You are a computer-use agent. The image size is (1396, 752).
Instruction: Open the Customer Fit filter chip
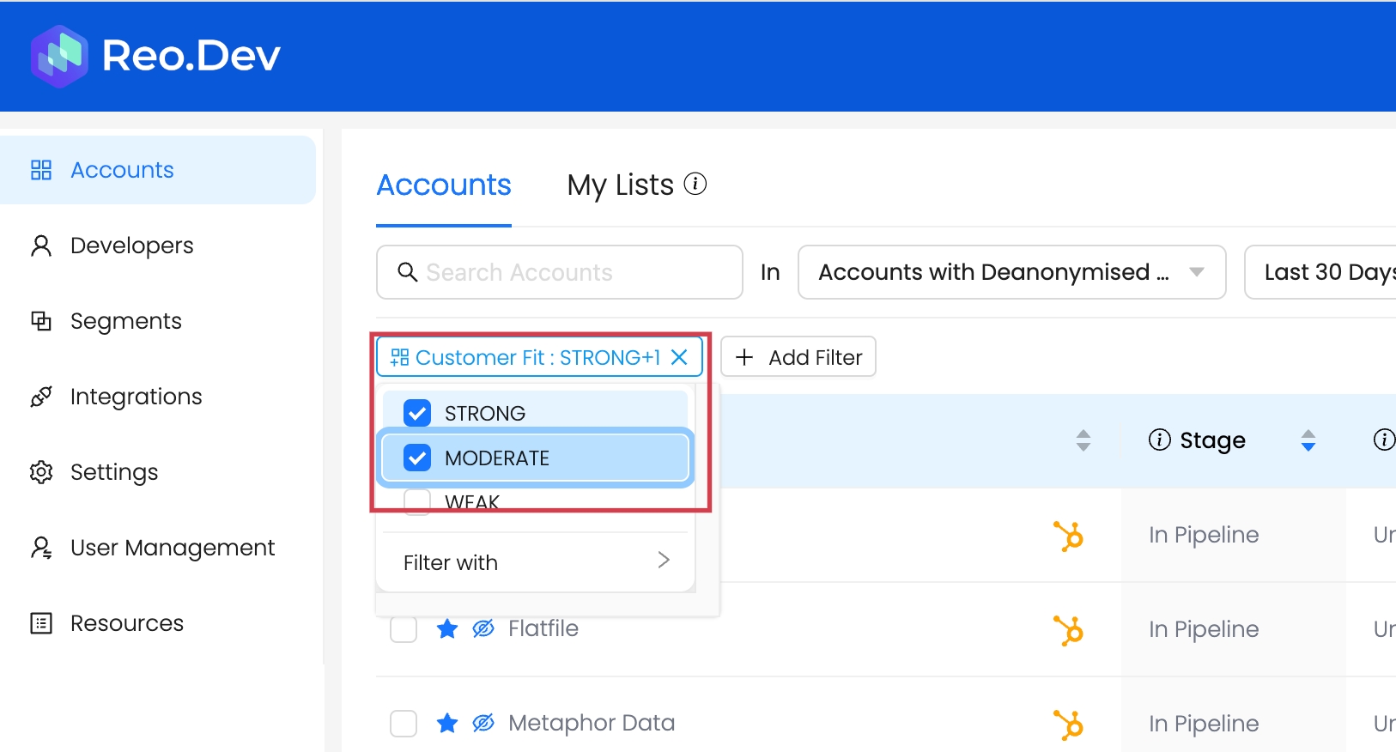pos(528,357)
